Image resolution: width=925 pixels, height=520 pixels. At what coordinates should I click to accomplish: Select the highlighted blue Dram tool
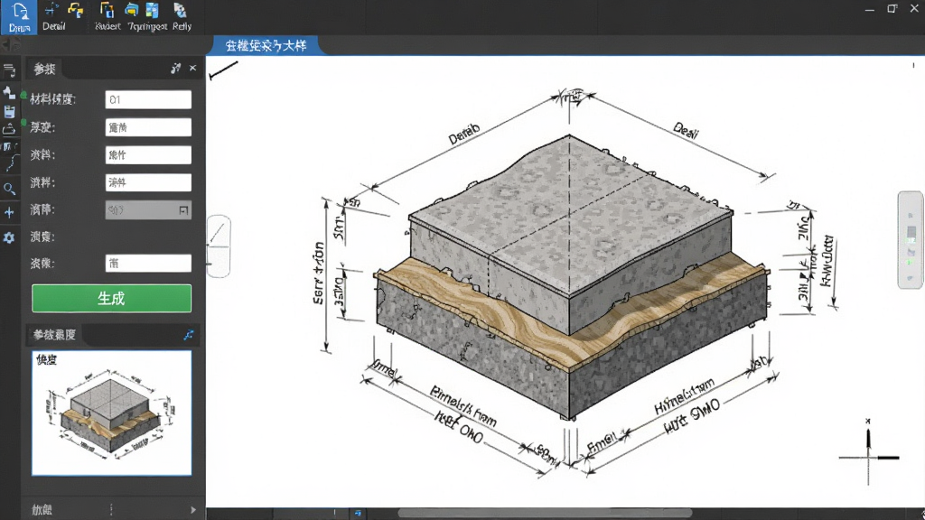19,16
